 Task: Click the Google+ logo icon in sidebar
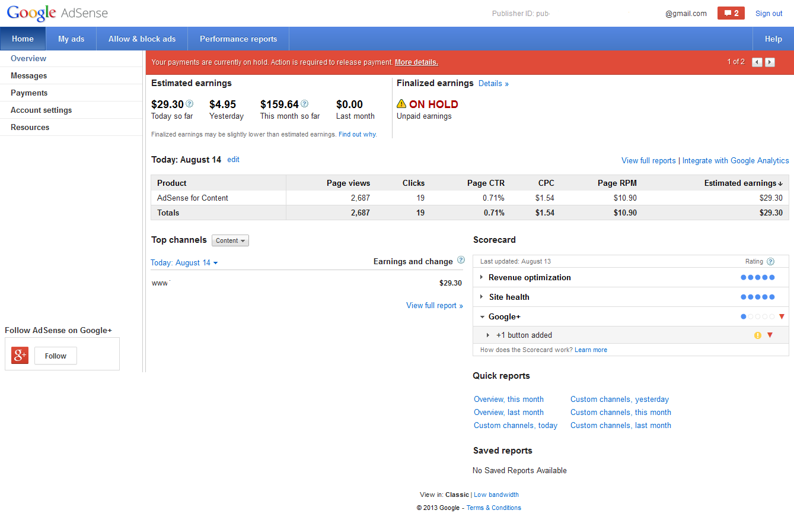coord(20,356)
